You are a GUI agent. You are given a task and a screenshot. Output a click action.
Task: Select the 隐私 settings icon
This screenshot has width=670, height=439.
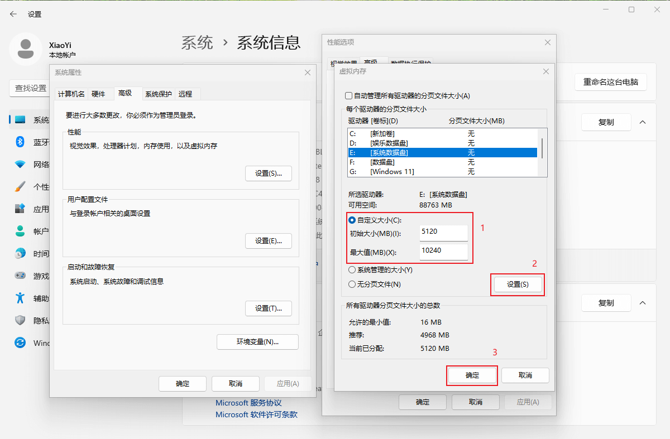click(20, 320)
